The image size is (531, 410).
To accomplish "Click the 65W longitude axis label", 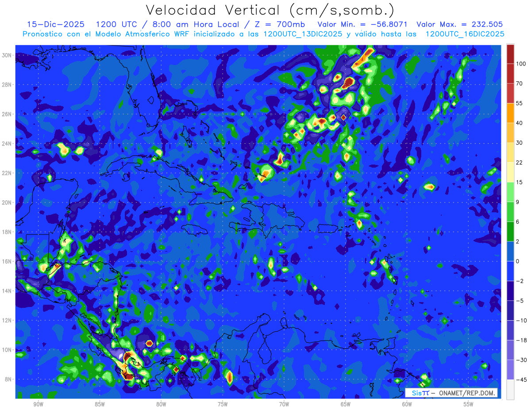I will 346,404.
